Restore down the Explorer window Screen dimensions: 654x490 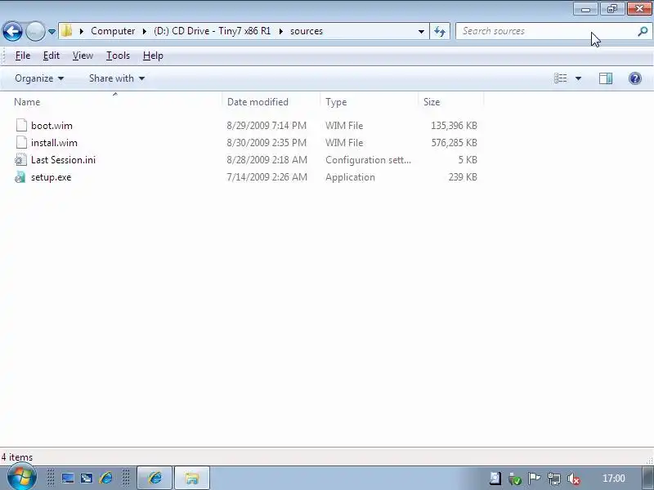[611, 9]
